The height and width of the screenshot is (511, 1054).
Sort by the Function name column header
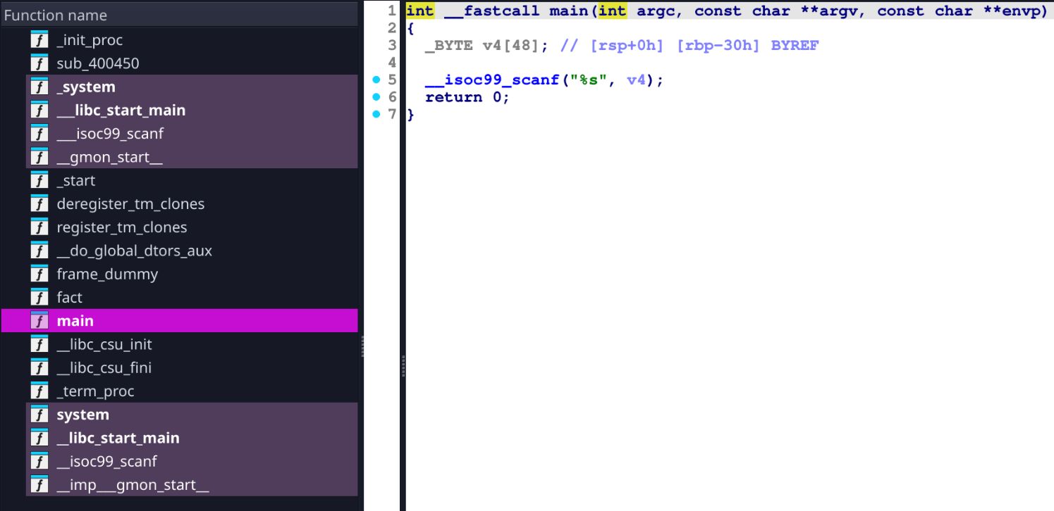coord(56,15)
